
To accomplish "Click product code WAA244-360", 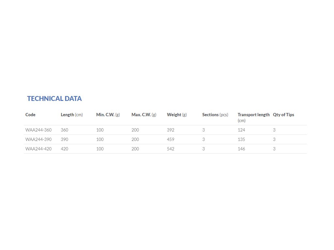I will click(38, 130).
